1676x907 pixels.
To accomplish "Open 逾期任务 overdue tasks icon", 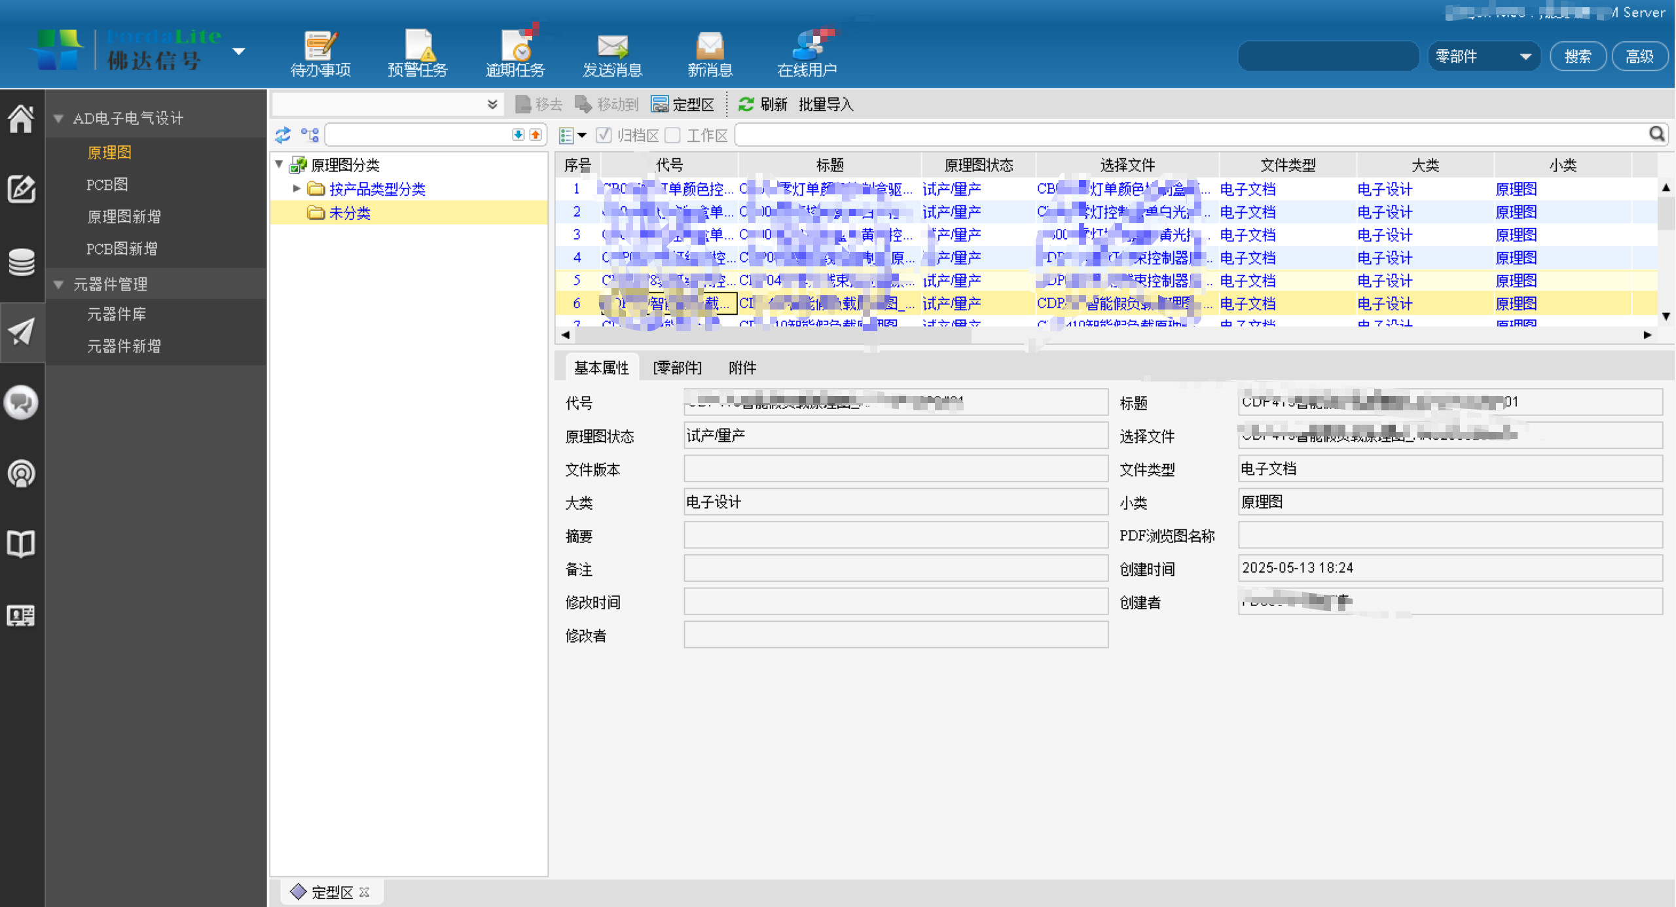I will 515,54.
